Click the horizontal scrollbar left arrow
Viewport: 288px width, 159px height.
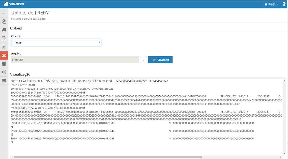(x=12, y=157)
